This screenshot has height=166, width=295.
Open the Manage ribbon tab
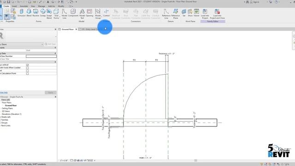click(41, 6)
